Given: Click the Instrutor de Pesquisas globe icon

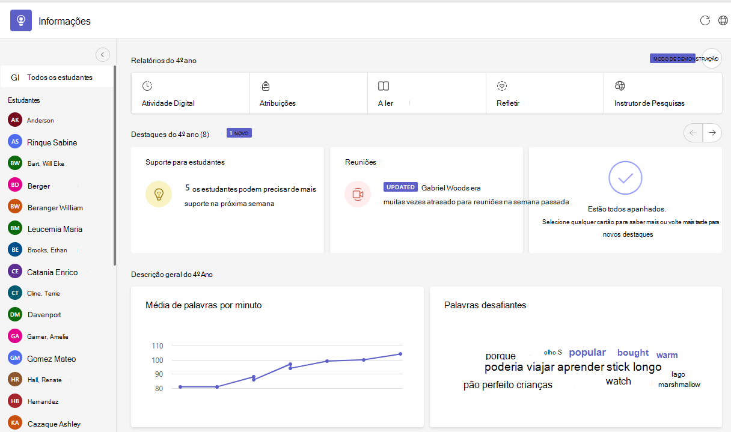Looking at the screenshot, I should coord(620,86).
